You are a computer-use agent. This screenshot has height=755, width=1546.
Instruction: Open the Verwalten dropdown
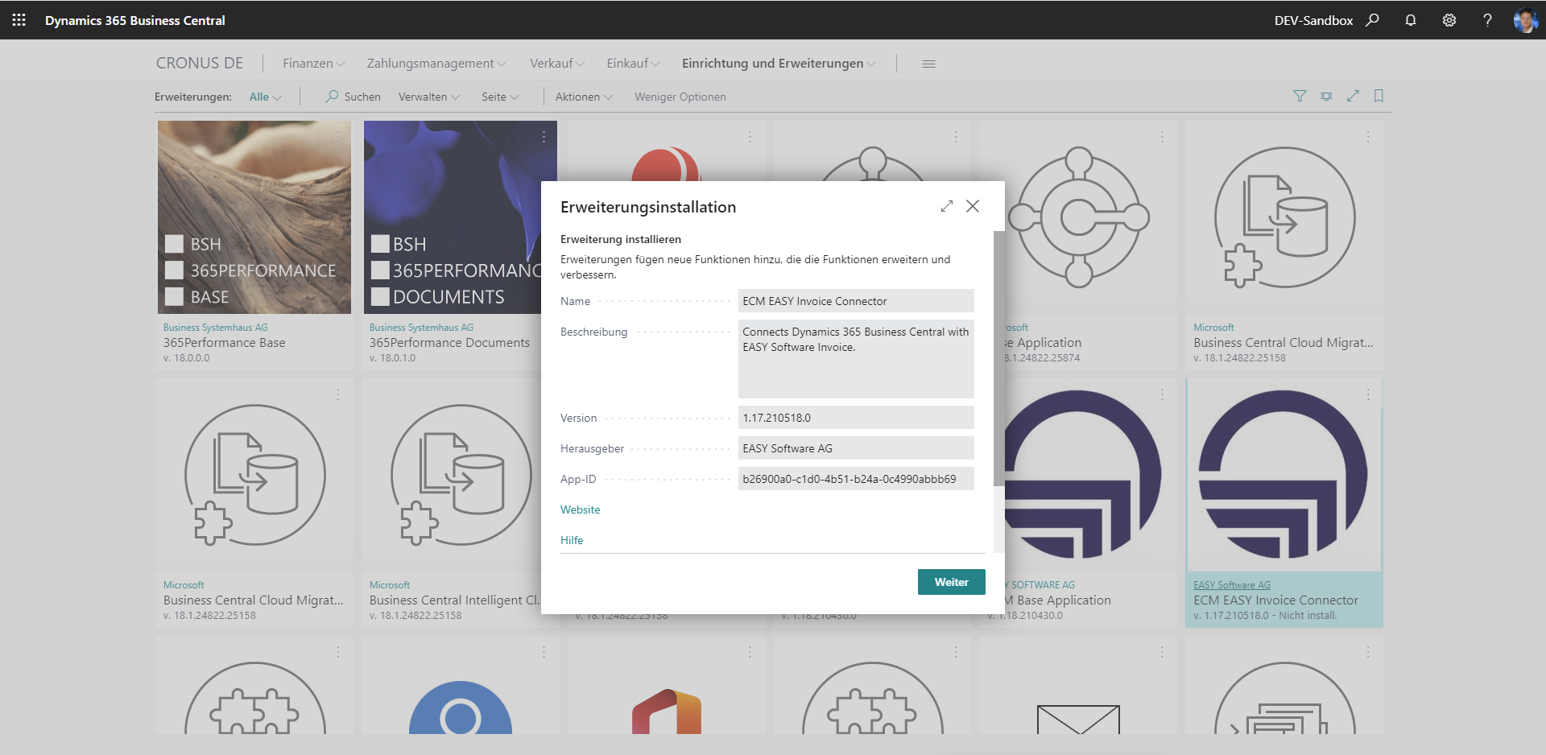click(x=429, y=97)
